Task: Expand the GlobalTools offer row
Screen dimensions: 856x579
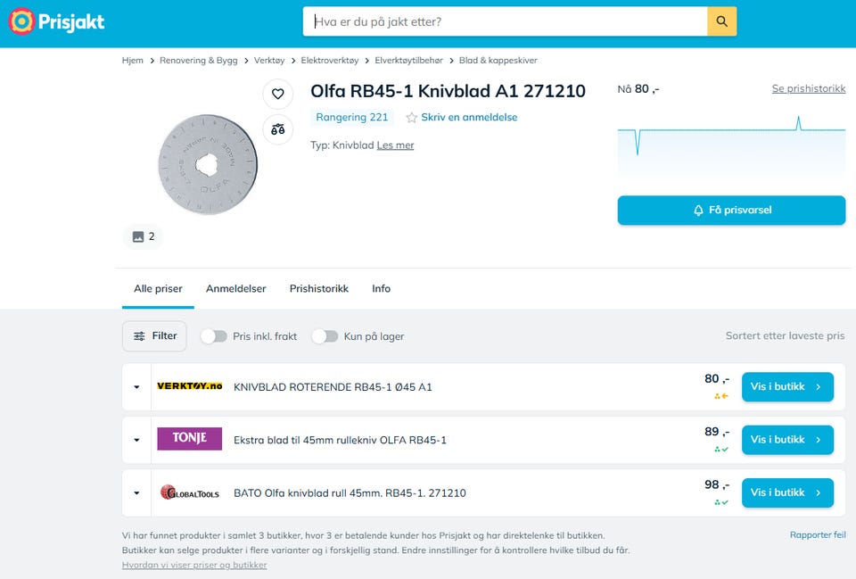Action: pos(136,492)
